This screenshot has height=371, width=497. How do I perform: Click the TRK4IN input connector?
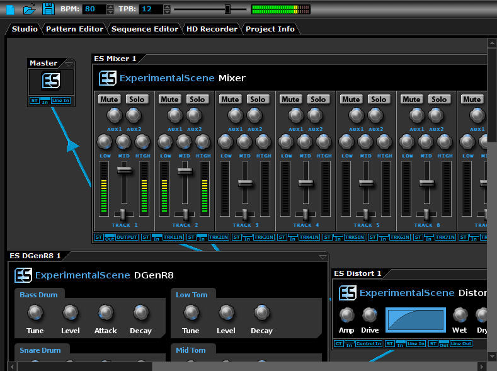point(309,237)
